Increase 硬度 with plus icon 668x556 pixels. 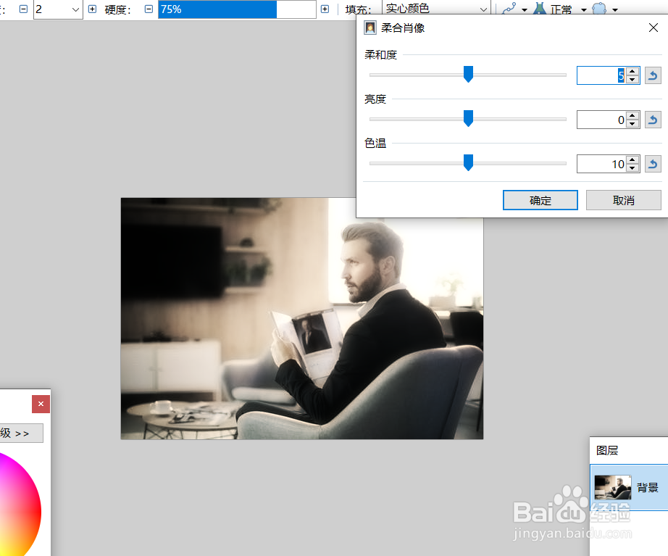click(x=325, y=9)
